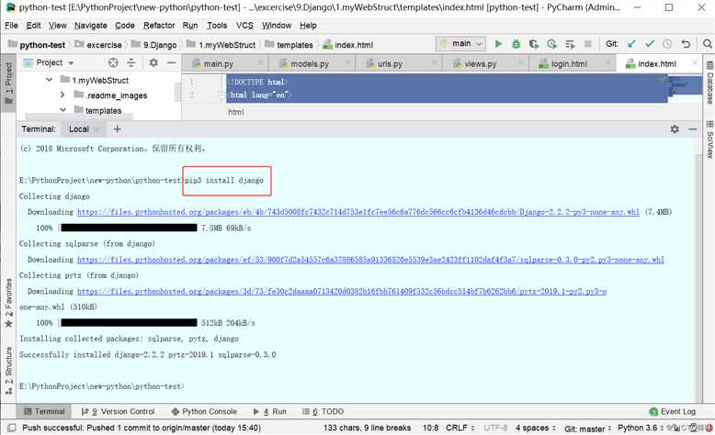Open the File menu

pos(11,26)
